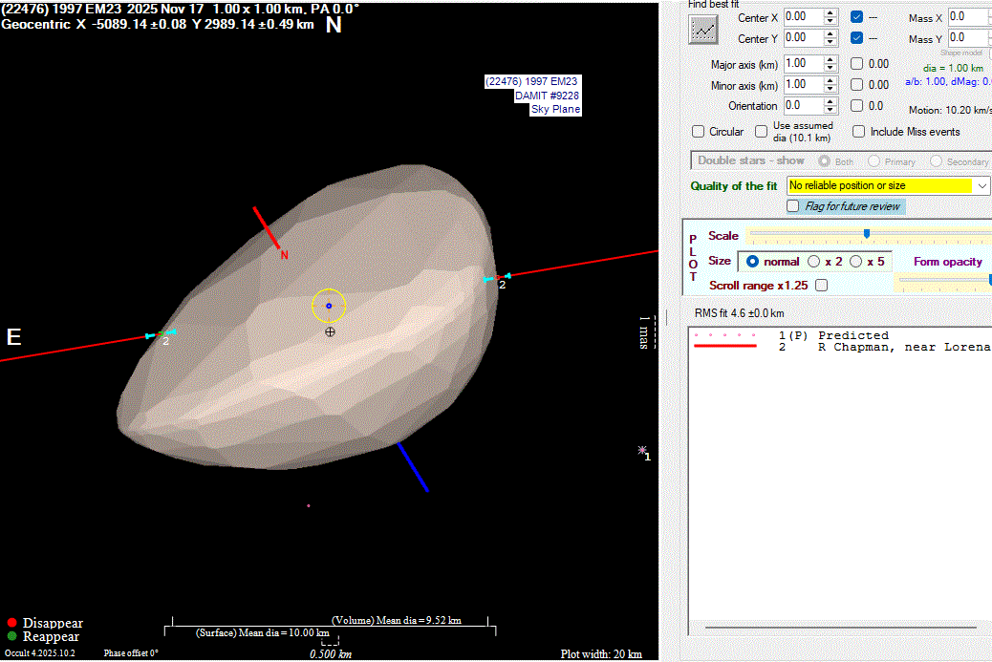
Task: Check Include Miss events
Action: 859,132
